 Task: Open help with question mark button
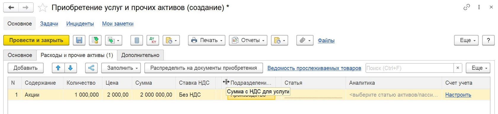point(488,40)
